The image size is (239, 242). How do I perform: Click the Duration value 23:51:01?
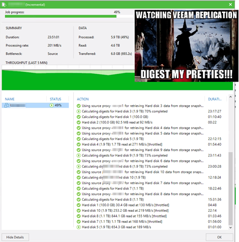click(54, 37)
